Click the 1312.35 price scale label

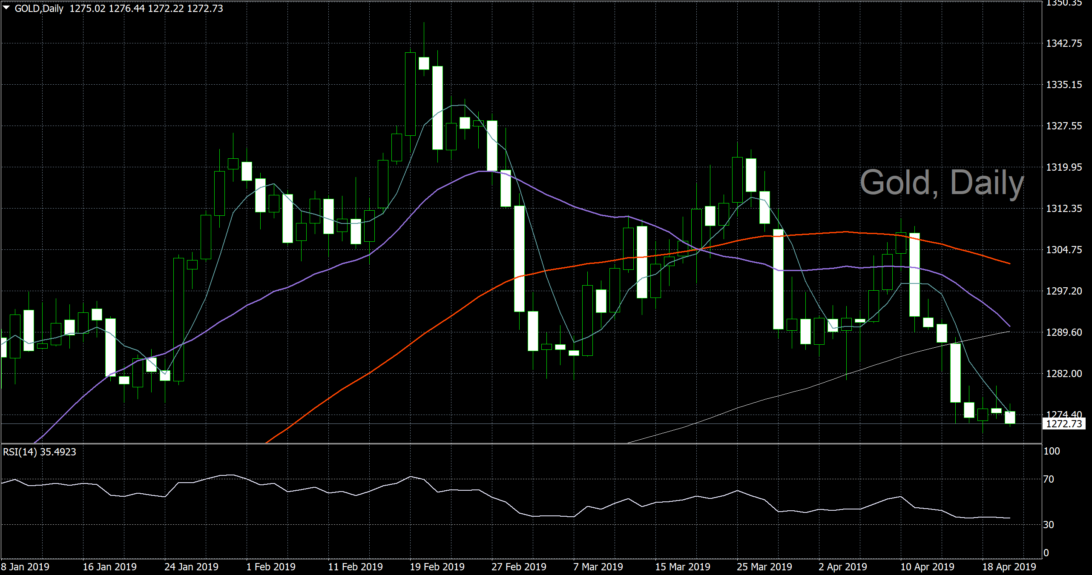tap(1064, 209)
